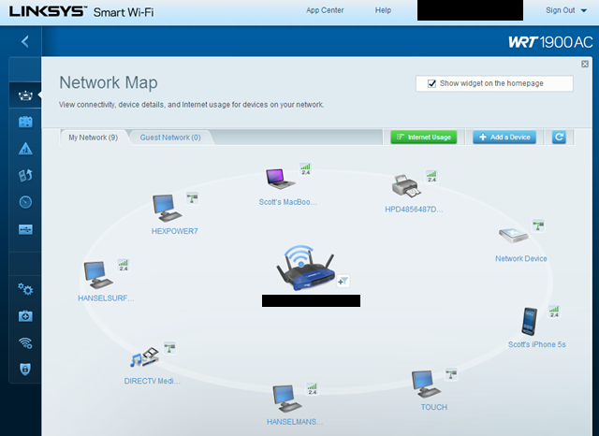The image size is (599, 436).
Task: Open the Speed Test sidebar icon
Action: tap(25, 202)
